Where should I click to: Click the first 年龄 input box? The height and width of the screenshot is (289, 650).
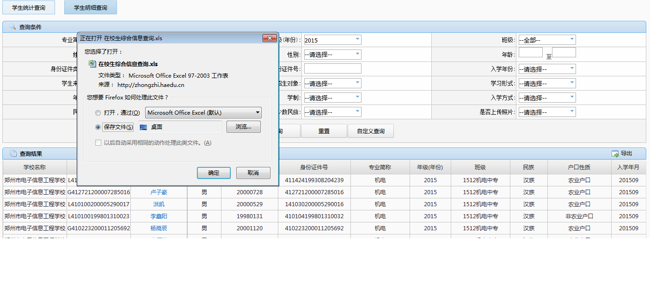click(x=530, y=53)
